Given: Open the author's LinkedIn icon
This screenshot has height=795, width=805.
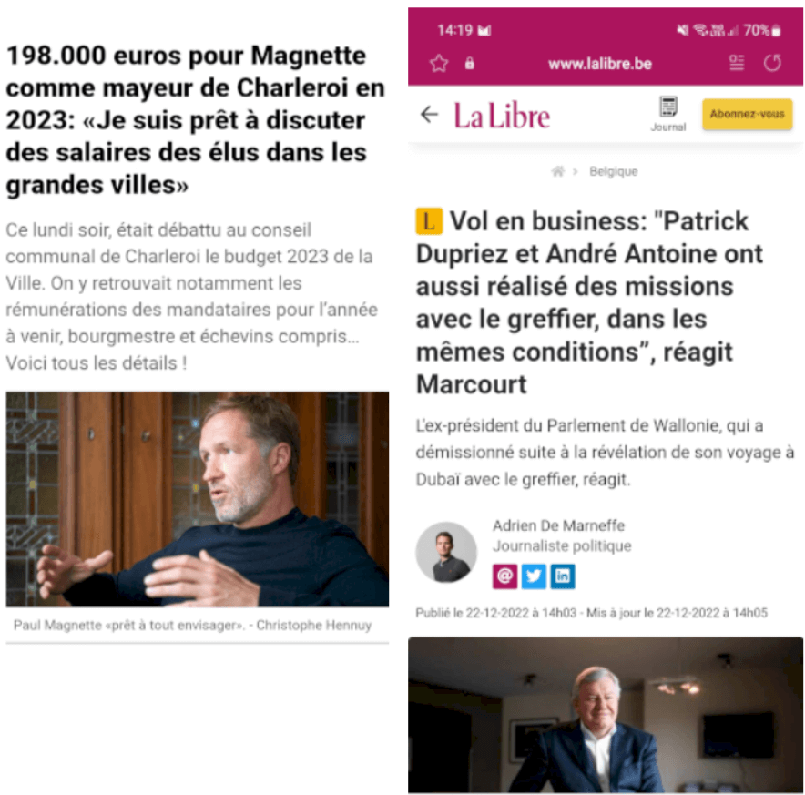Looking at the screenshot, I should click(x=563, y=576).
